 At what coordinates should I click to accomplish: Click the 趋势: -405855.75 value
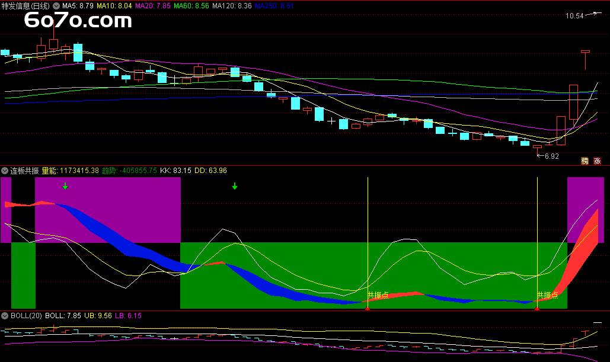130,171
